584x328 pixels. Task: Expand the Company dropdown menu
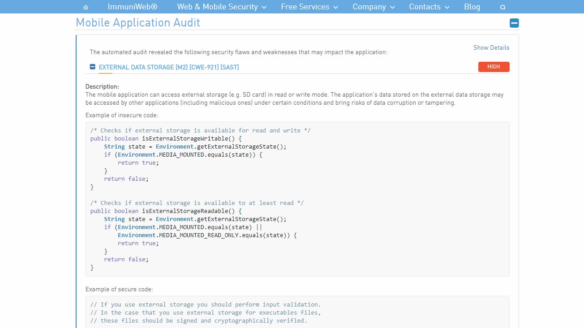[374, 7]
